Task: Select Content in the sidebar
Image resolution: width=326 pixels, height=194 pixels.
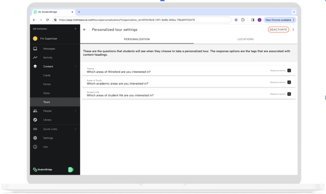Action: click(x=48, y=66)
